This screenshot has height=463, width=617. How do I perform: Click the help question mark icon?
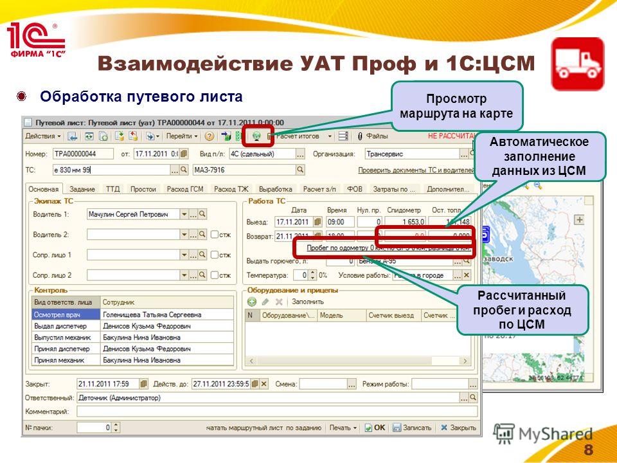[x=210, y=136]
